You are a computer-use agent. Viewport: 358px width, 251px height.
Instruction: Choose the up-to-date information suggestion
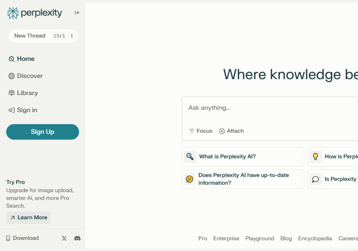click(x=243, y=179)
